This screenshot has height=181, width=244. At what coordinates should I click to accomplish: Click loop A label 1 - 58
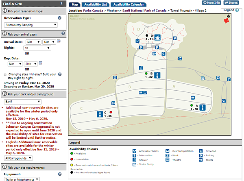coord(194,109)
